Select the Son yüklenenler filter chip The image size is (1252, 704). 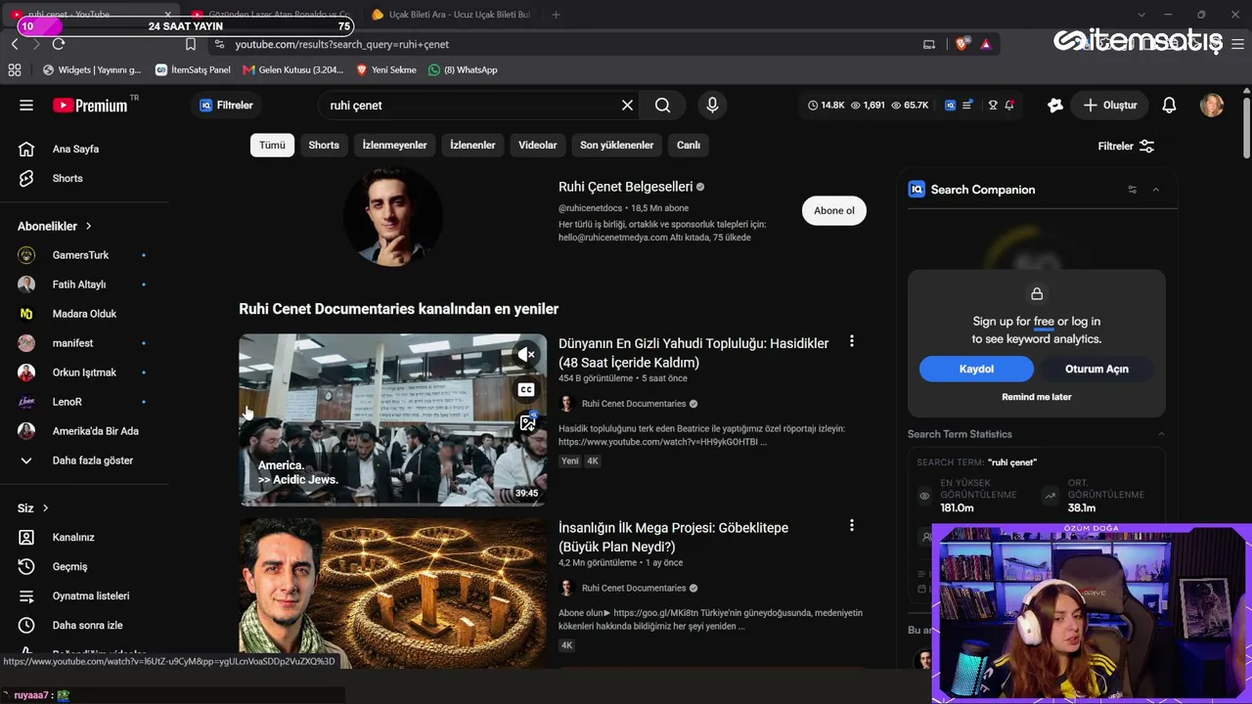pos(617,145)
